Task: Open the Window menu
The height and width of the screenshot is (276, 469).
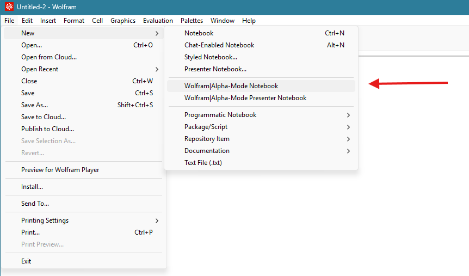Action: pyautogui.click(x=223, y=21)
